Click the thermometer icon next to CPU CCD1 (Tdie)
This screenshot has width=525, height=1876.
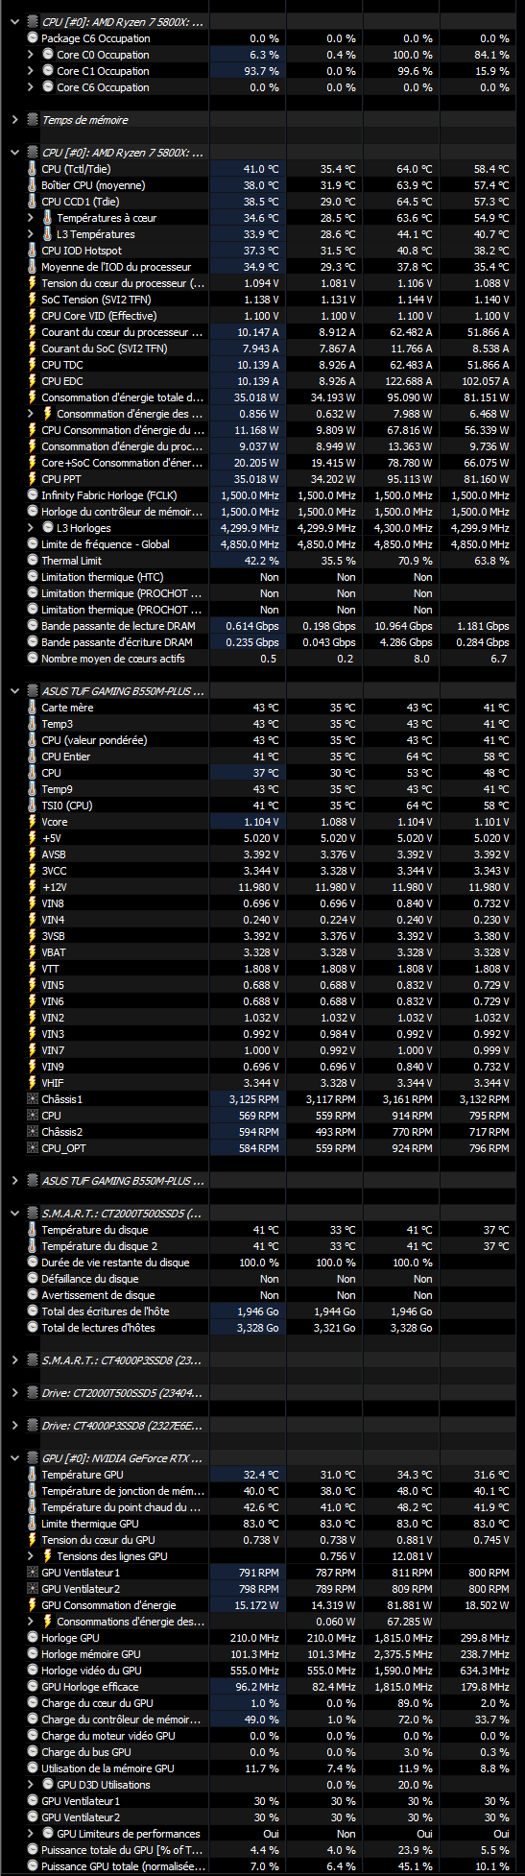[33, 202]
